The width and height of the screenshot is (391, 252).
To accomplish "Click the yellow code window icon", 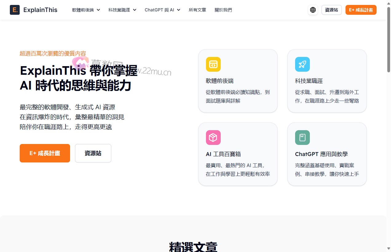I will [213, 64].
